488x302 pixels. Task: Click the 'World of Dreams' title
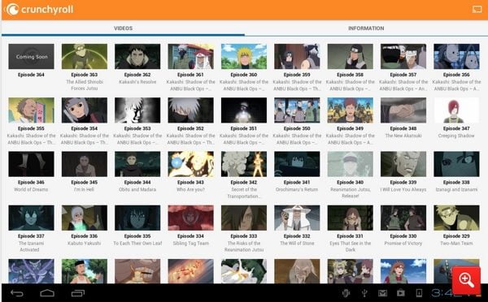[31, 189]
